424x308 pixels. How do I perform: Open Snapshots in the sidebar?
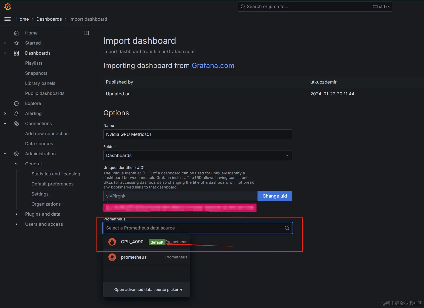[36, 73]
